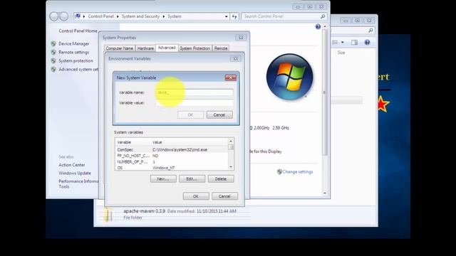Select ComSpec variable row

(172, 150)
